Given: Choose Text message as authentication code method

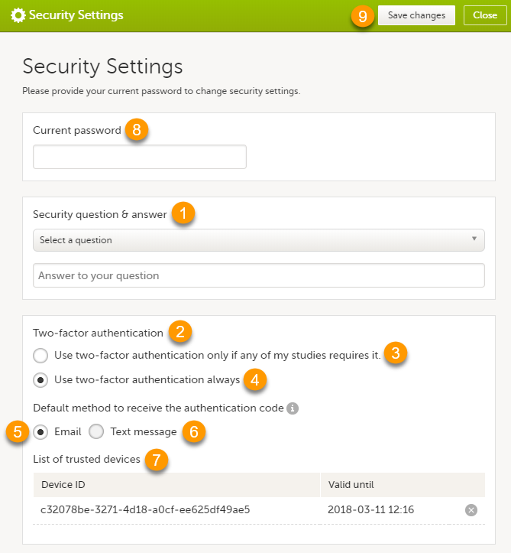Looking at the screenshot, I should tap(96, 431).
